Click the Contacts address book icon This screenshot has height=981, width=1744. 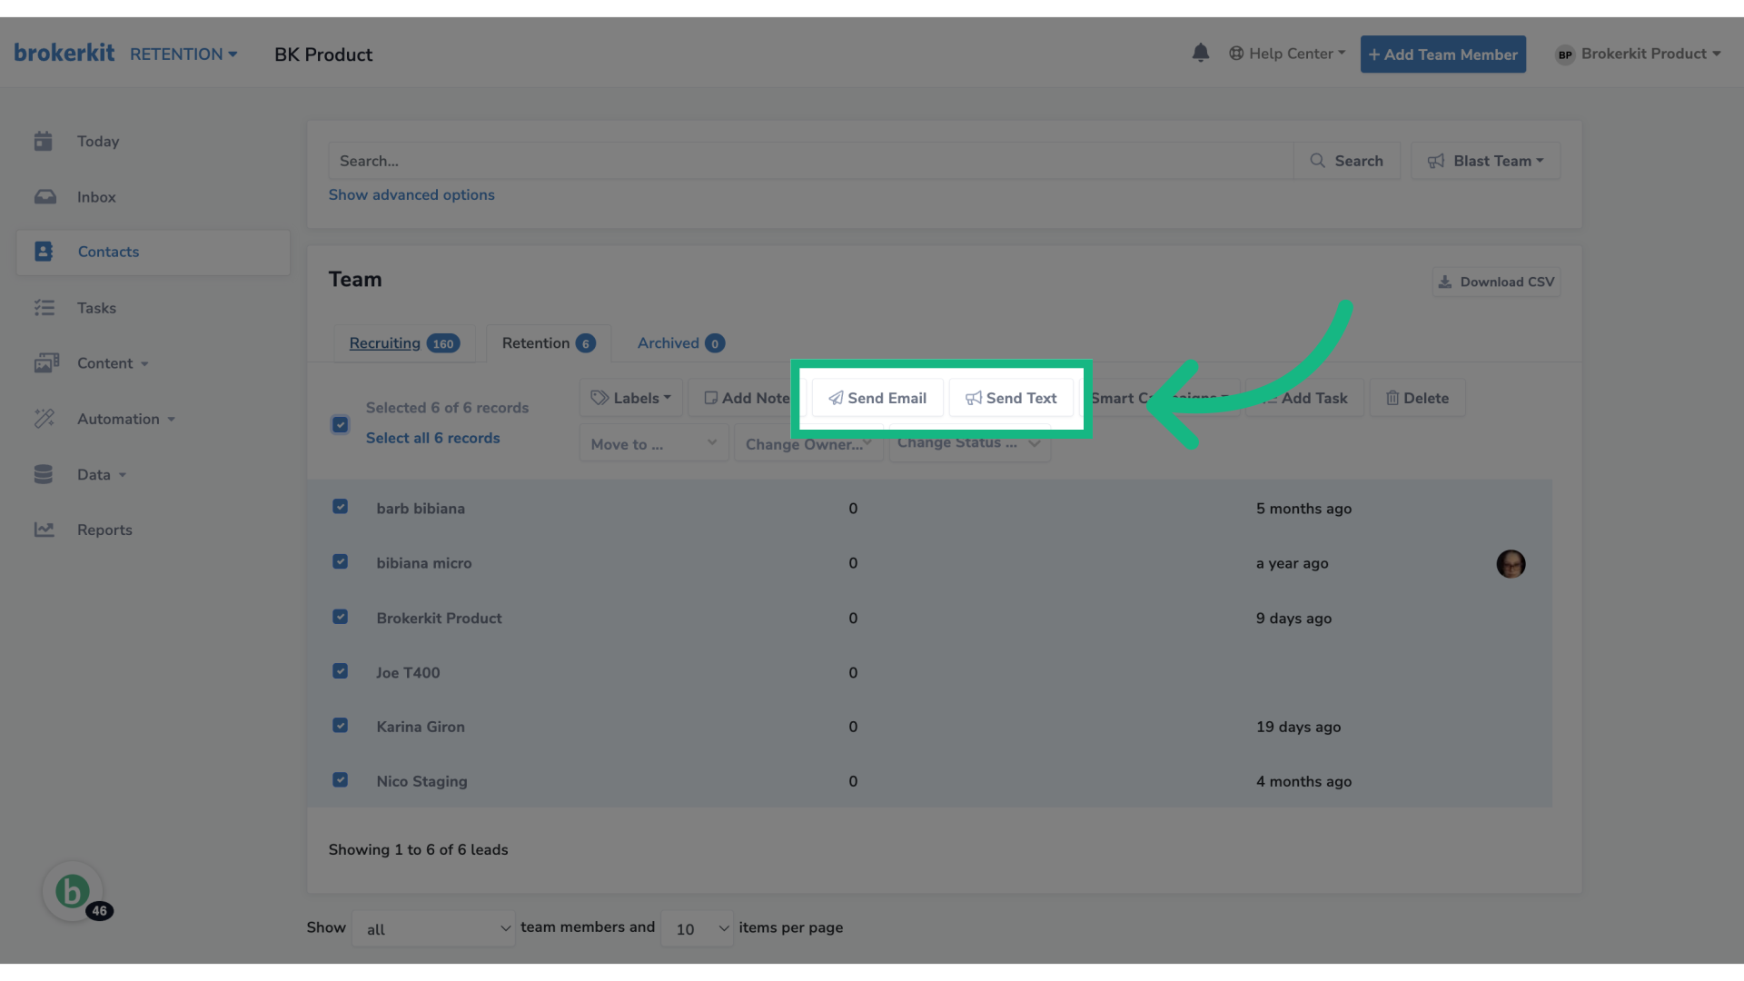coord(44,252)
